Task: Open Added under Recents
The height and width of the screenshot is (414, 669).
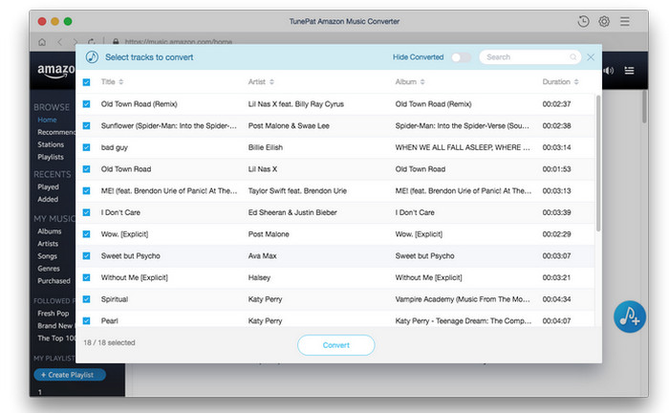Action: point(48,199)
